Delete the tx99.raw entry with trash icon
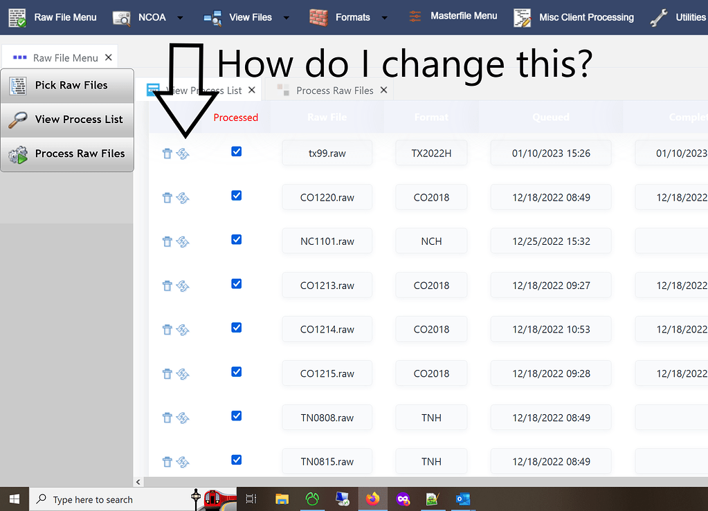 tap(167, 153)
